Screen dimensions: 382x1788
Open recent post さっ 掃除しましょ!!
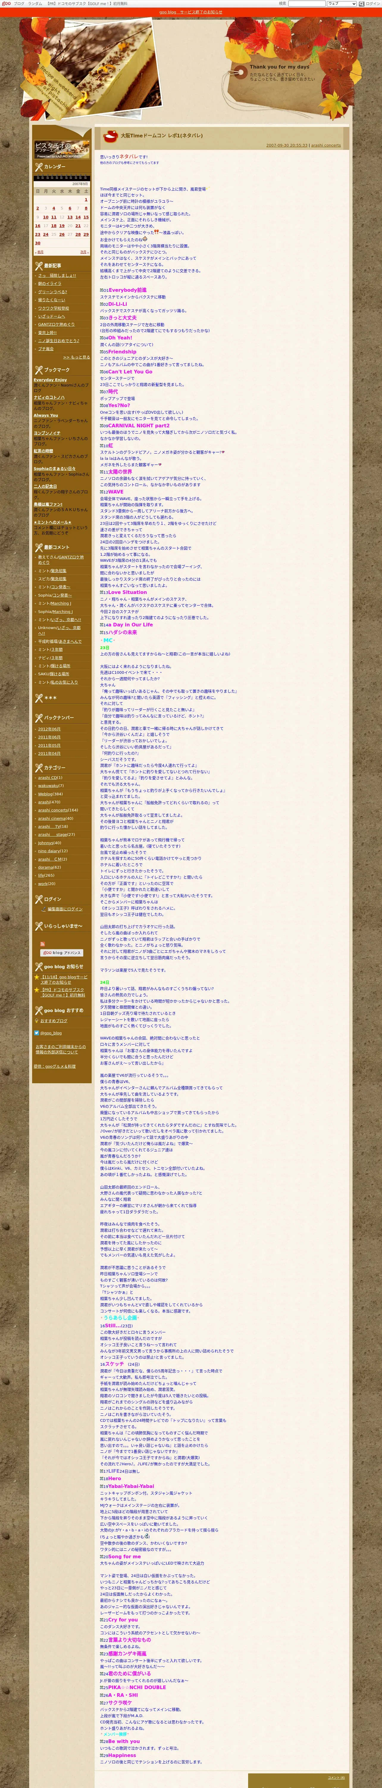57,276
